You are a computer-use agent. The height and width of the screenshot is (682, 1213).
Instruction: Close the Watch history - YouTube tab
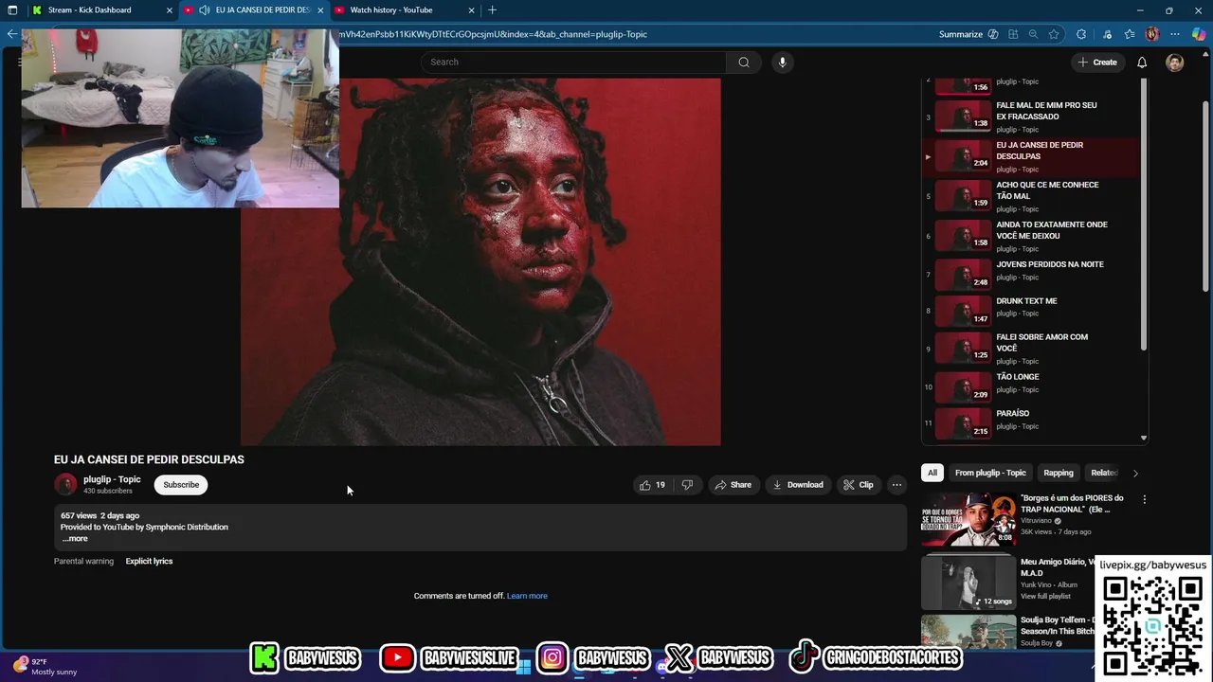472,9
